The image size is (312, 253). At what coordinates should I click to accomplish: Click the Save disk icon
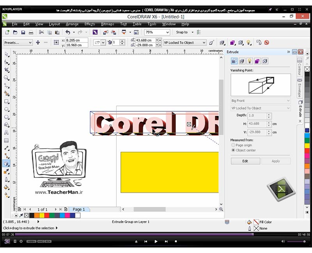click(x=23, y=32)
